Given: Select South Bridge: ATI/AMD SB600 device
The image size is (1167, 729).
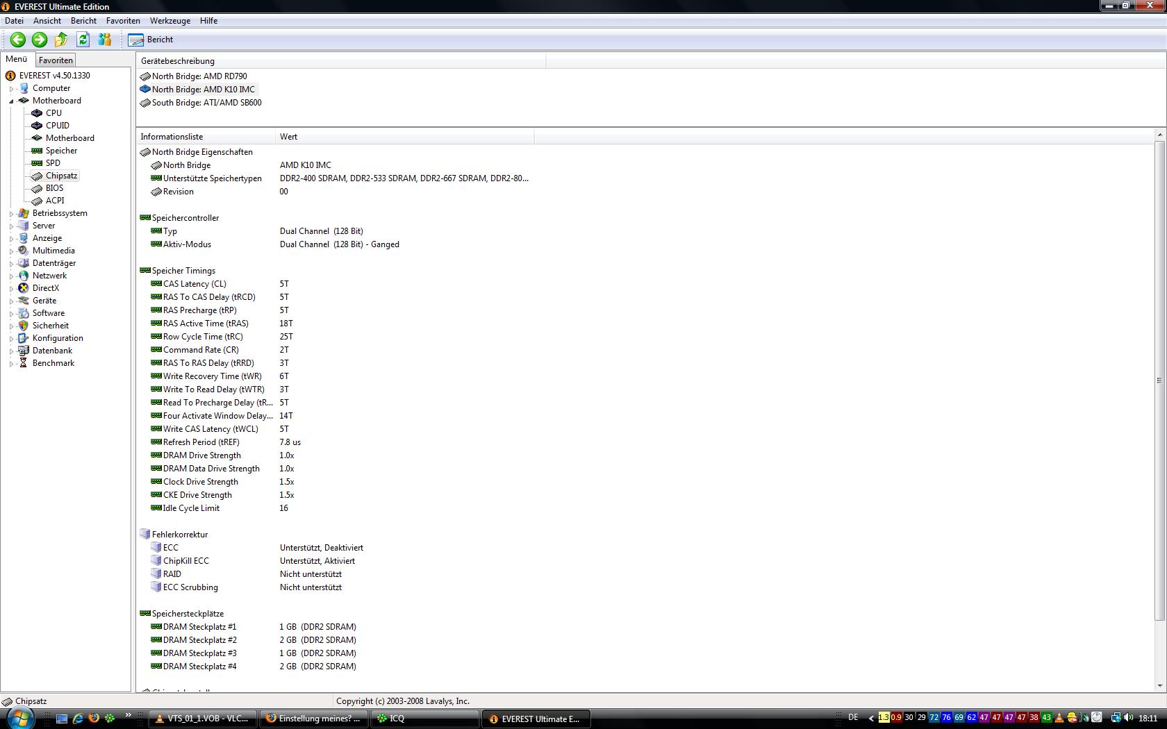Looking at the screenshot, I should 201,103.
